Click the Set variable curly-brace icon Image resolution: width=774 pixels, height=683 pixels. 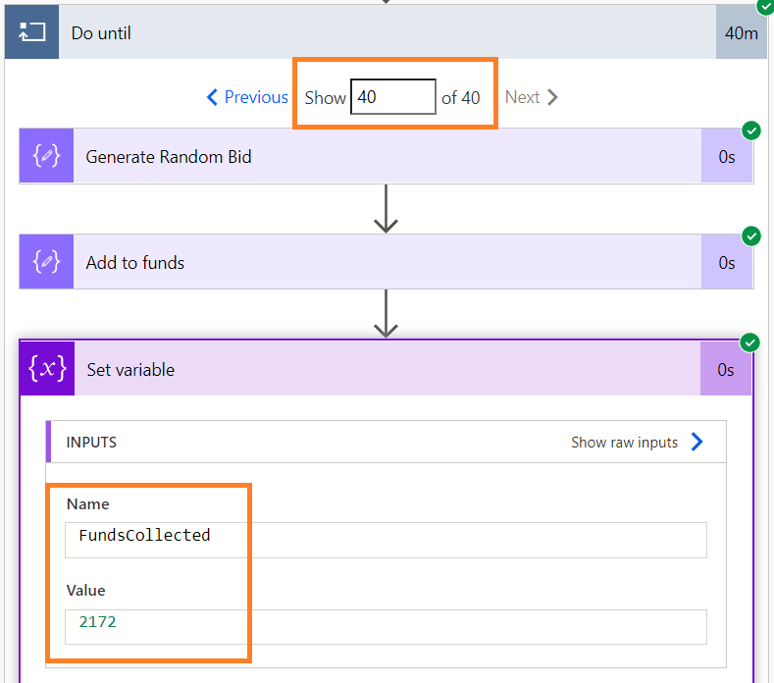tap(47, 369)
